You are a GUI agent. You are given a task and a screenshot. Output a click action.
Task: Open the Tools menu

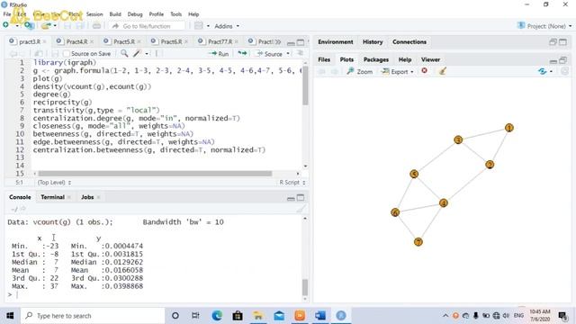[x=176, y=14]
